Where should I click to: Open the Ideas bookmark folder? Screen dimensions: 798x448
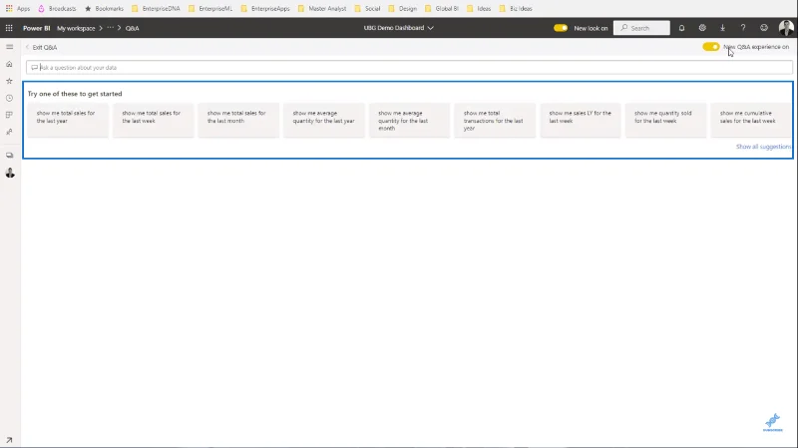point(479,9)
